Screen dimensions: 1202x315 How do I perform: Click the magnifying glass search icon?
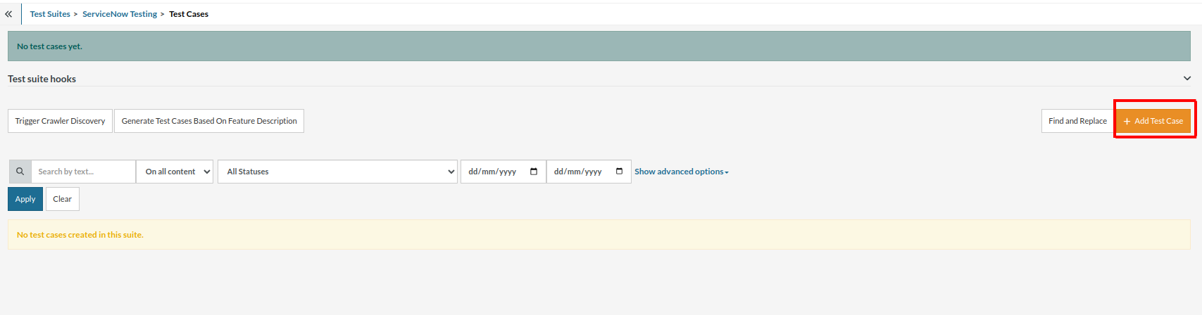coord(20,172)
